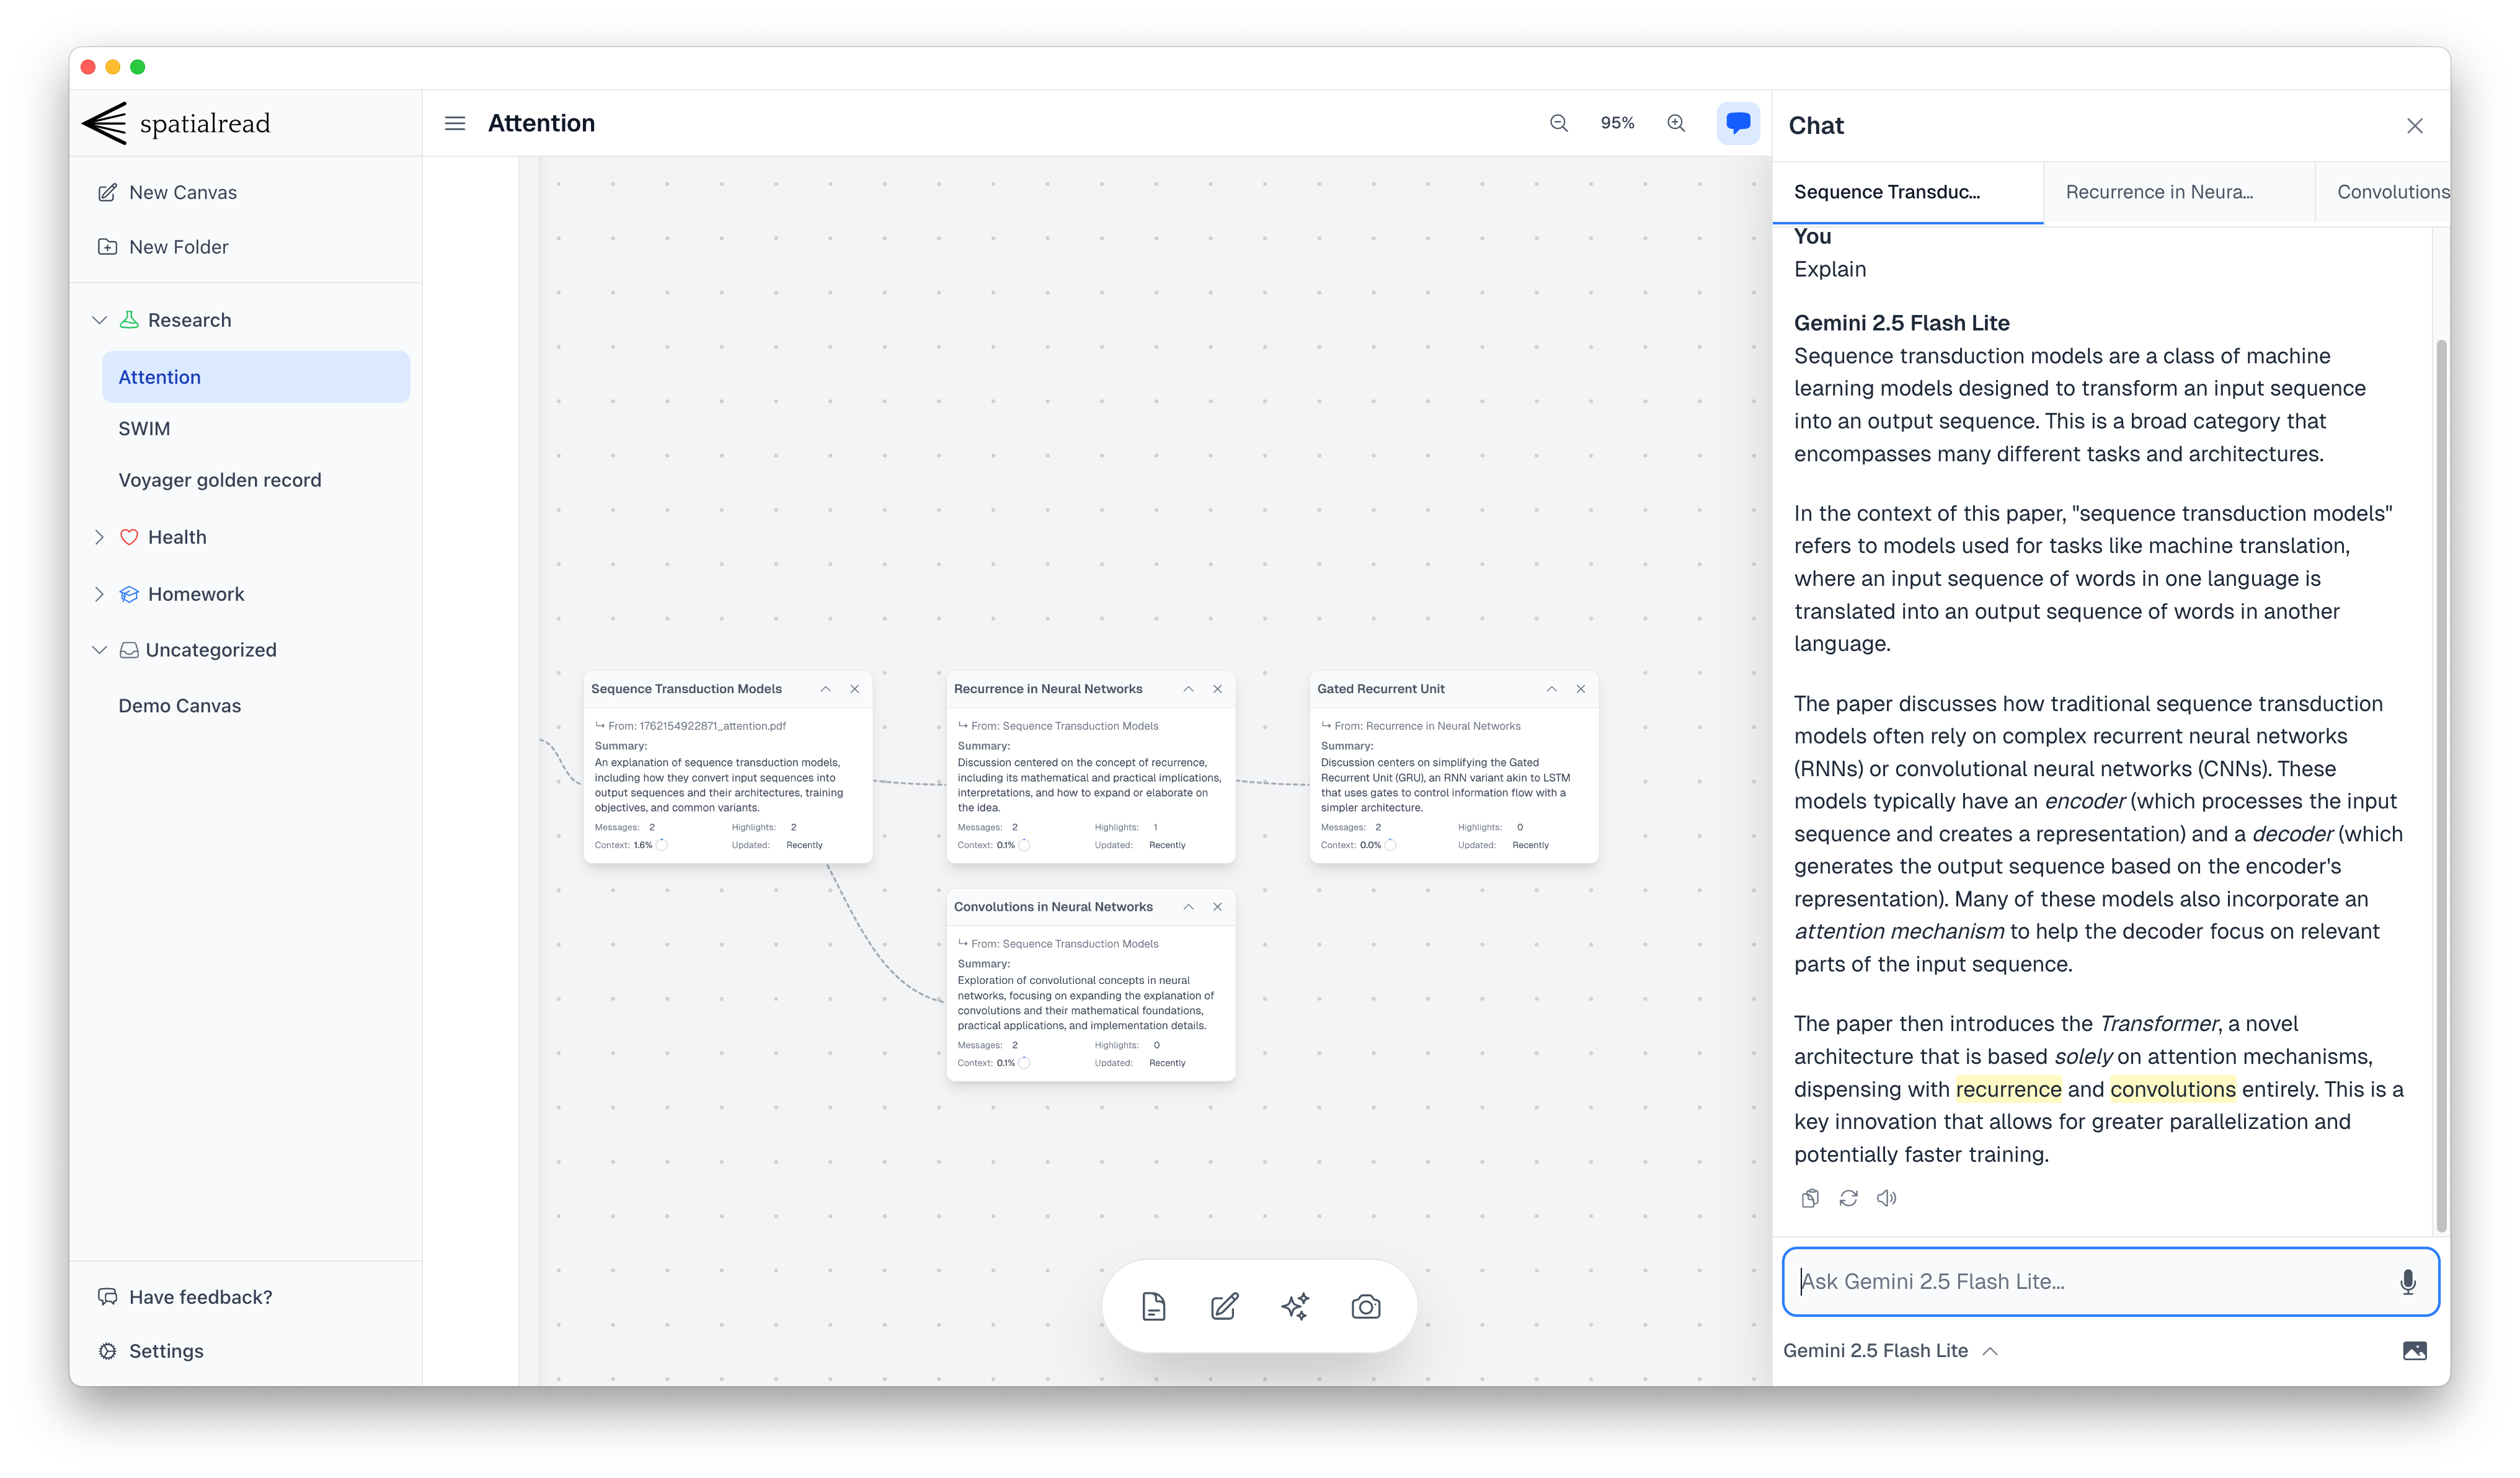Click the camera screenshot icon

[1365, 1306]
